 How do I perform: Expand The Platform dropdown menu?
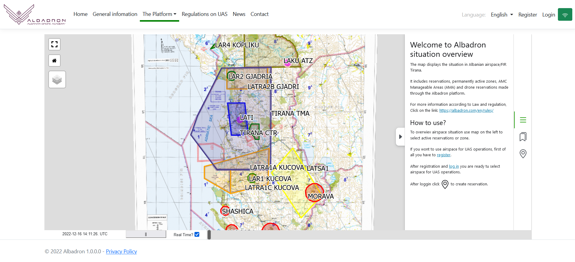(159, 14)
